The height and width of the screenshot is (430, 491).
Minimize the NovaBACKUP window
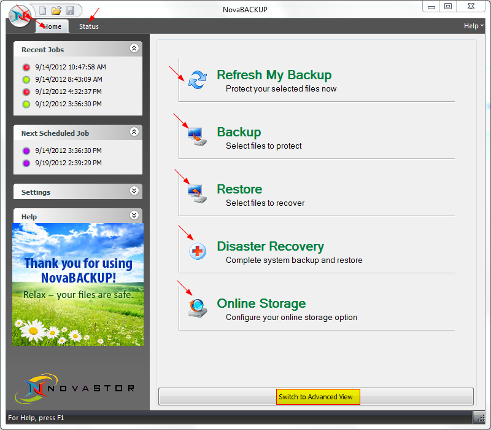tap(431, 6)
